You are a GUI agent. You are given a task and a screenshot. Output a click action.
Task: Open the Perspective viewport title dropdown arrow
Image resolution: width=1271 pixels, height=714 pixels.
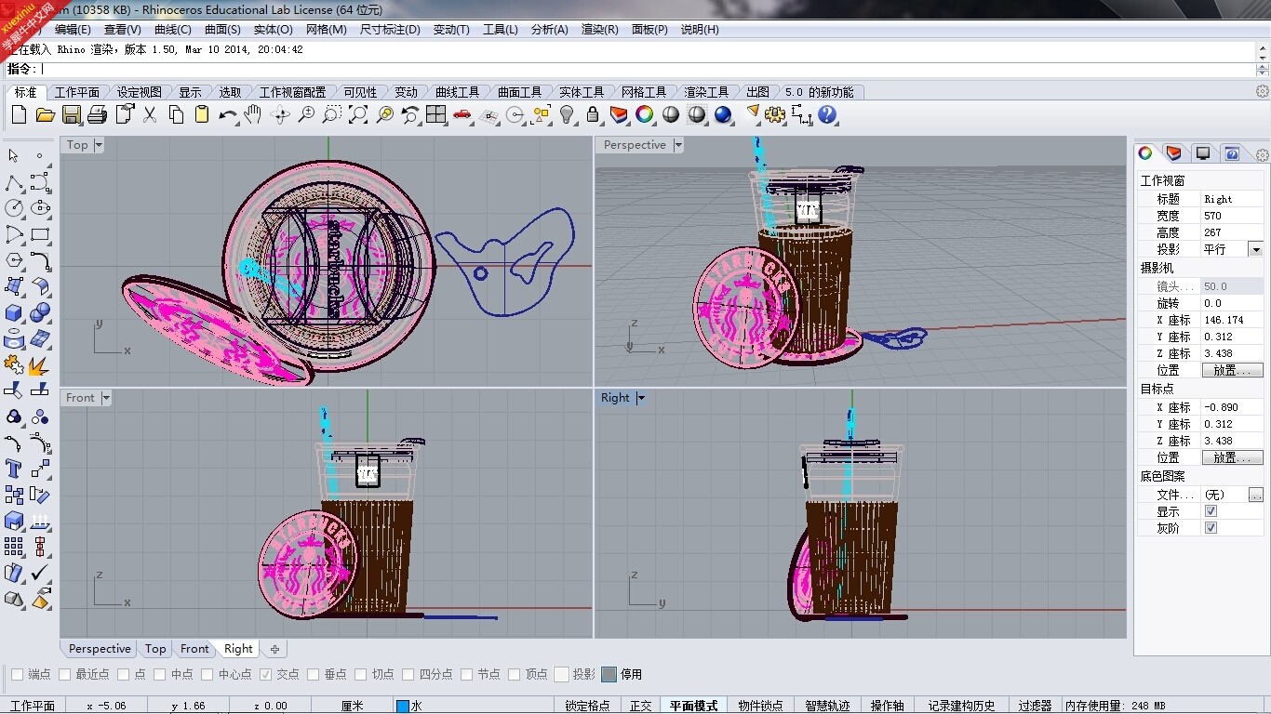coord(678,145)
